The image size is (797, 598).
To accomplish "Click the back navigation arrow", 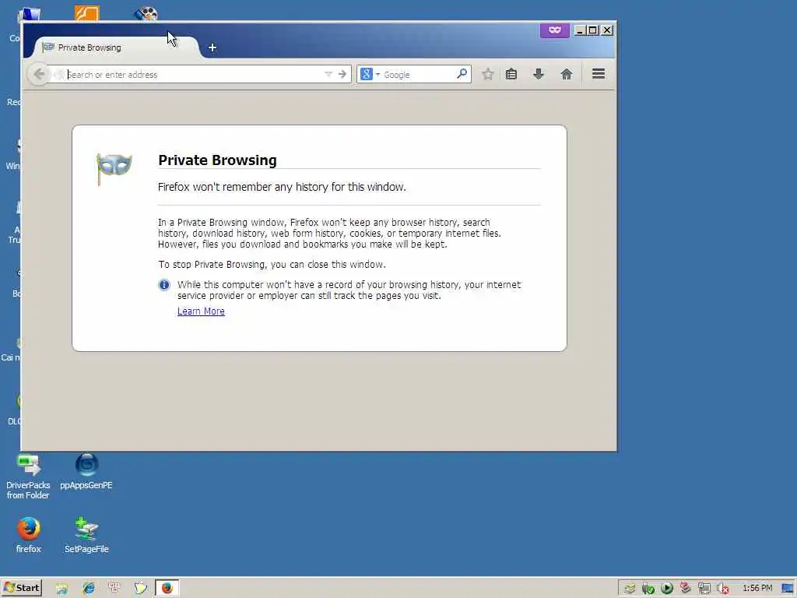I will [x=39, y=74].
